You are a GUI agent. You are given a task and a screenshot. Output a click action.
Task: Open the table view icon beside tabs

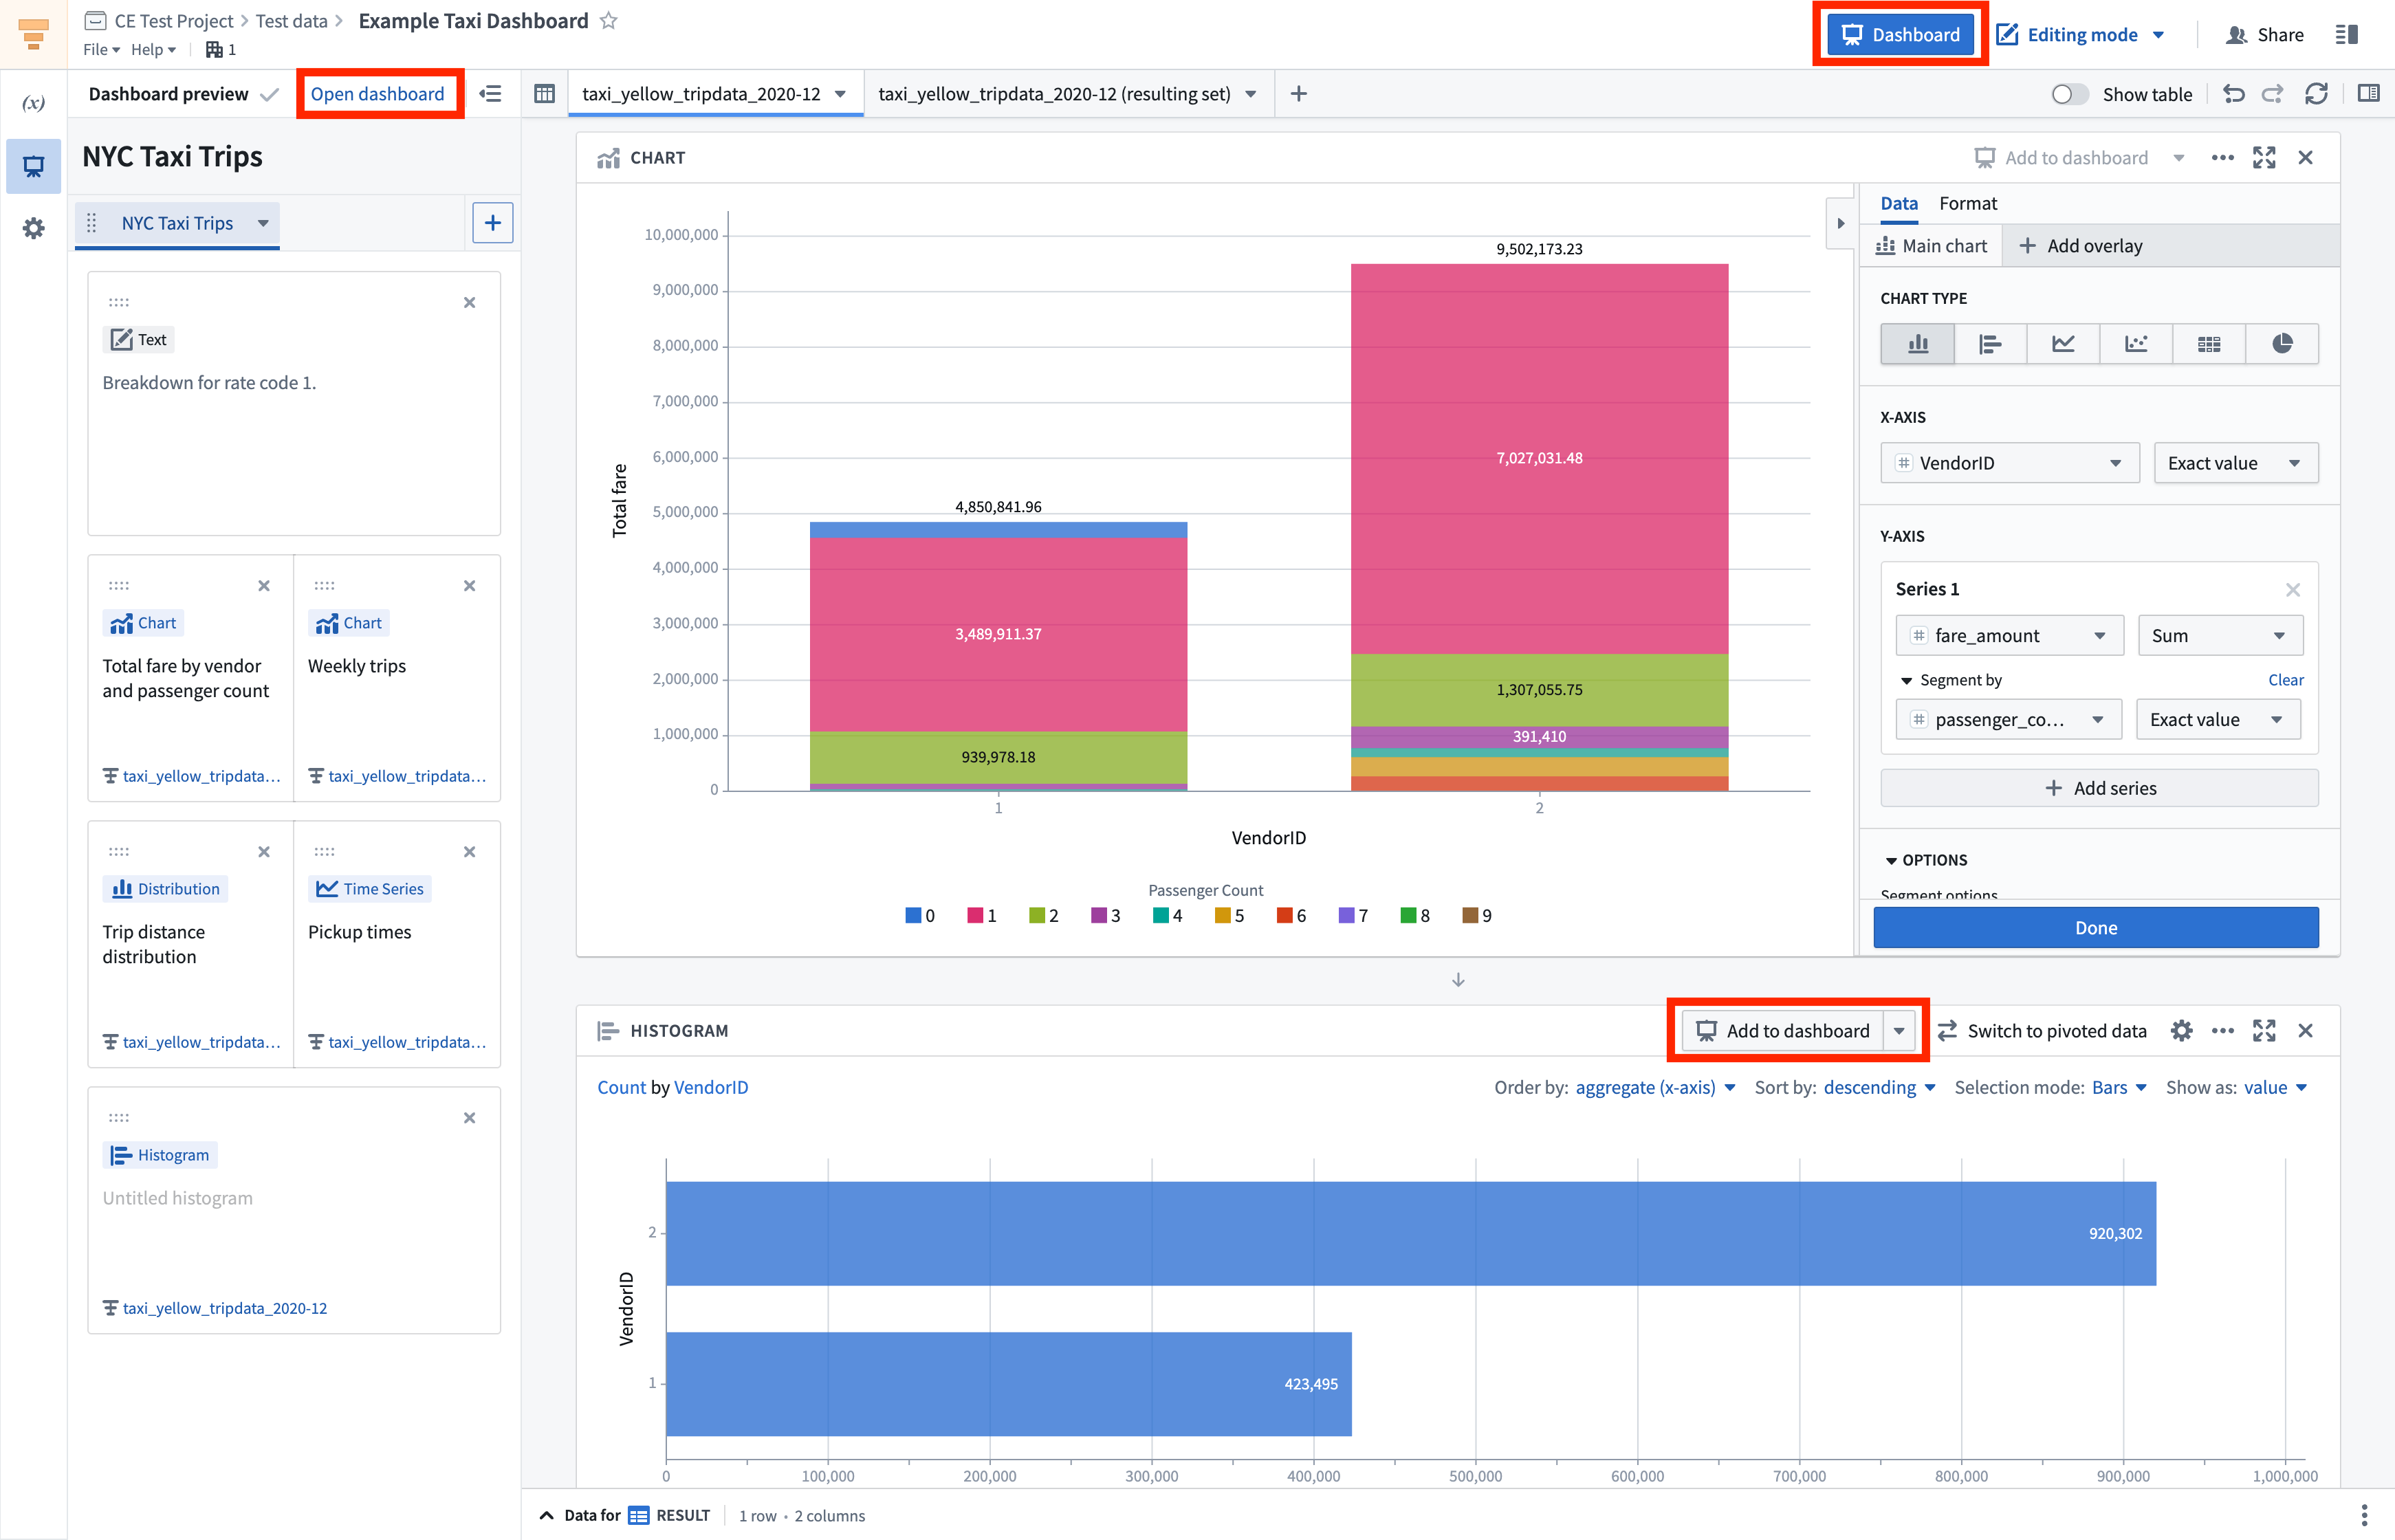[x=544, y=94]
